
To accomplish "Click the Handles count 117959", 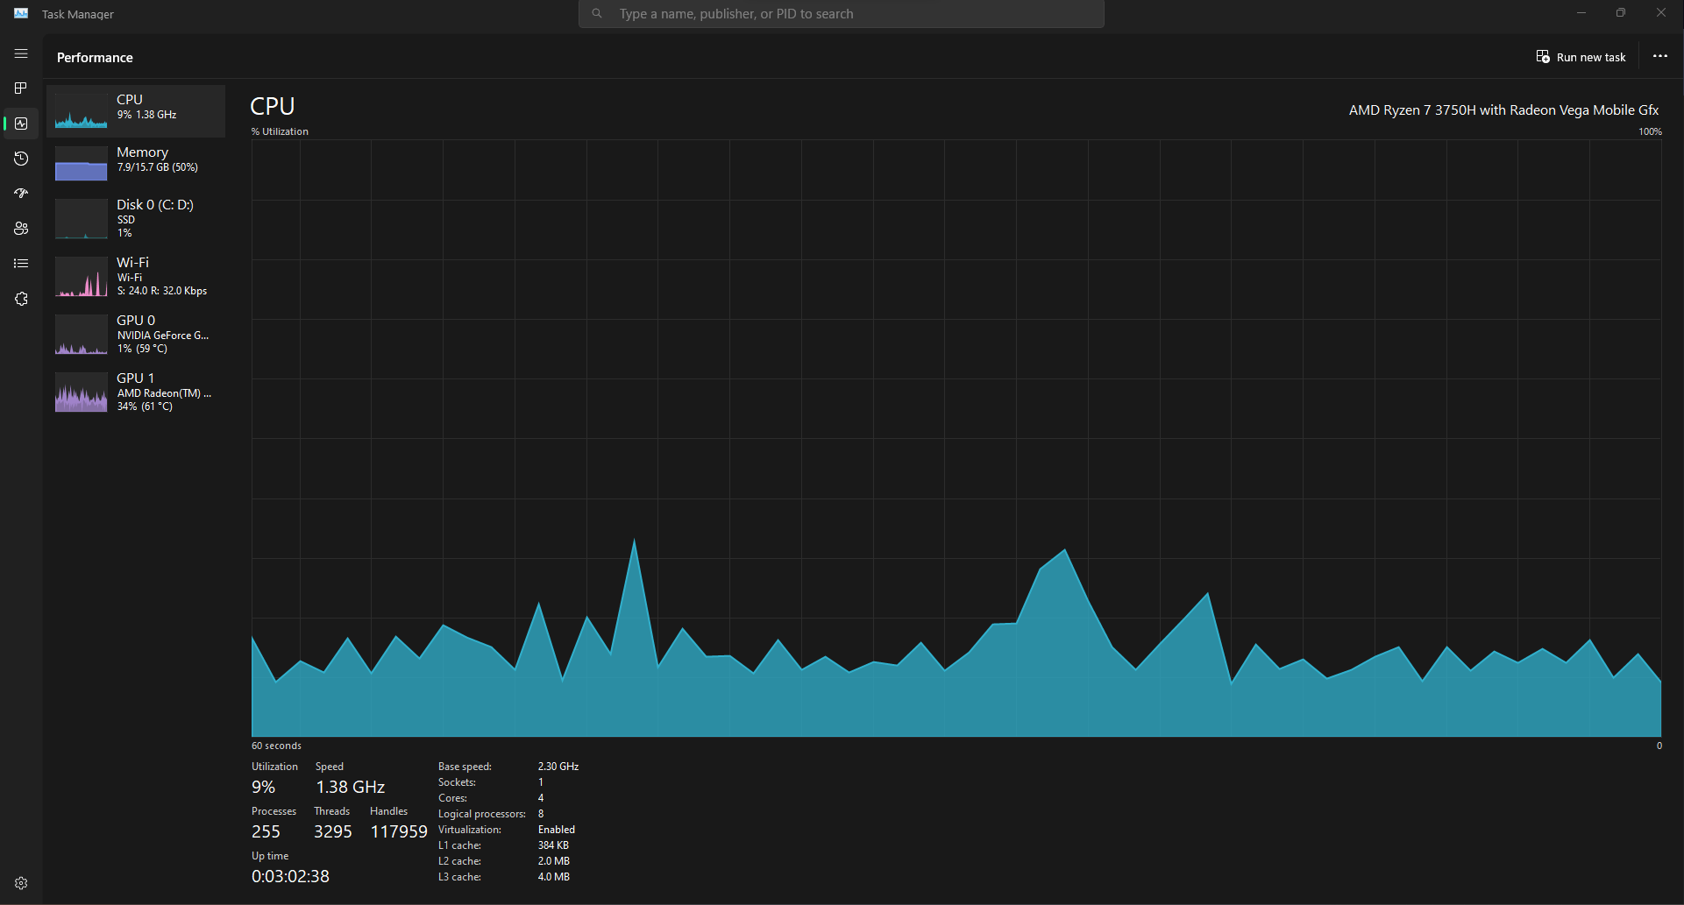I will [x=399, y=831].
